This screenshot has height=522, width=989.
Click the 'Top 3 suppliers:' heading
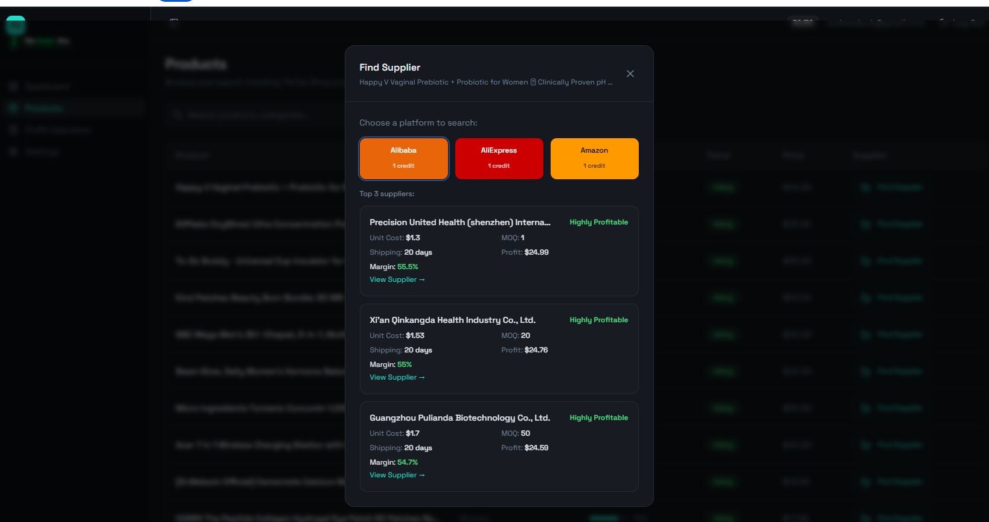click(387, 194)
